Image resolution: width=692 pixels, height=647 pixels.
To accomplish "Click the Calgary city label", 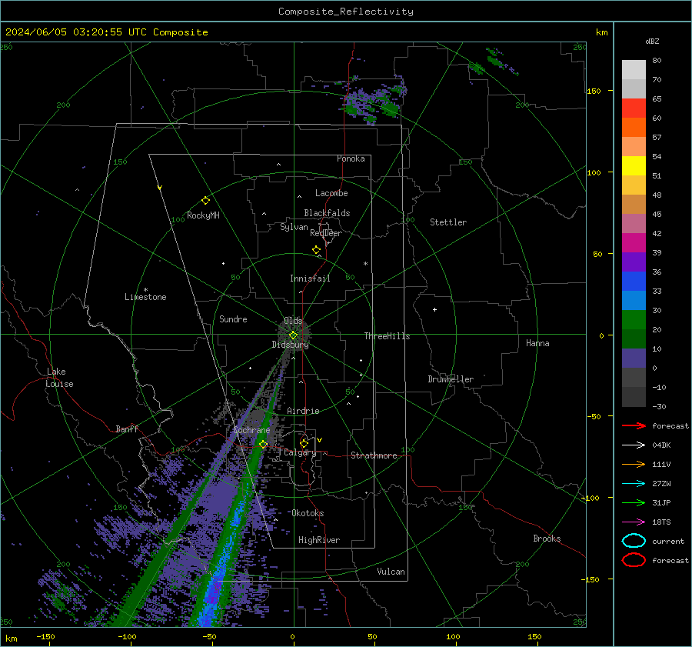I will [x=300, y=452].
